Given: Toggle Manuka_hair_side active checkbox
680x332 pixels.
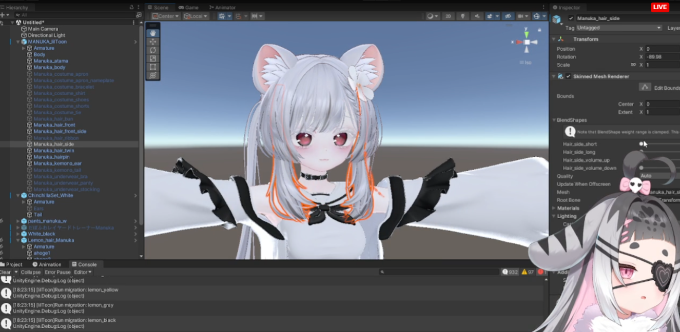Looking at the screenshot, I should point(571,18).
